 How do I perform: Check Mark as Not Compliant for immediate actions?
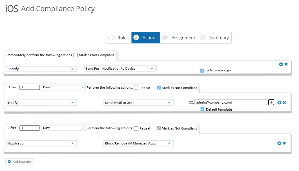[75, 55]
